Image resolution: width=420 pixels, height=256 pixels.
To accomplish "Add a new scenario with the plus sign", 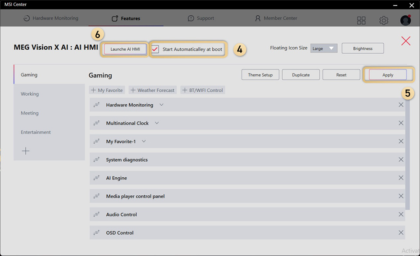I will click(26, 150).
